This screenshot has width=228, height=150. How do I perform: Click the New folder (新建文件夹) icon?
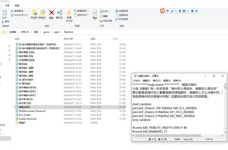69,13
